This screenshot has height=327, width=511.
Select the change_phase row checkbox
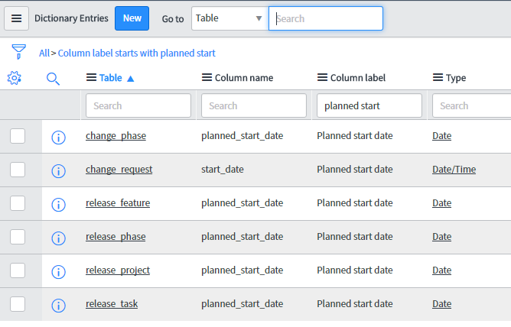click(18, 136)
